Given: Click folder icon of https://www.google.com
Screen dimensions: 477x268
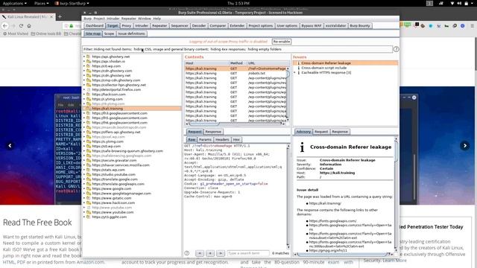Looking at the screenshot, I should click(89, 188).
